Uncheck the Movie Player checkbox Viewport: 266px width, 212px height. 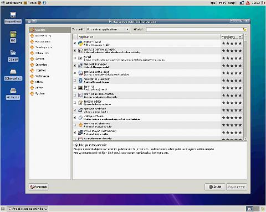point(75,132)
